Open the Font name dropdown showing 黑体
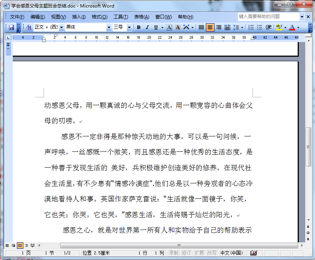Screen dimensions: 315x260 click(109, 27)
